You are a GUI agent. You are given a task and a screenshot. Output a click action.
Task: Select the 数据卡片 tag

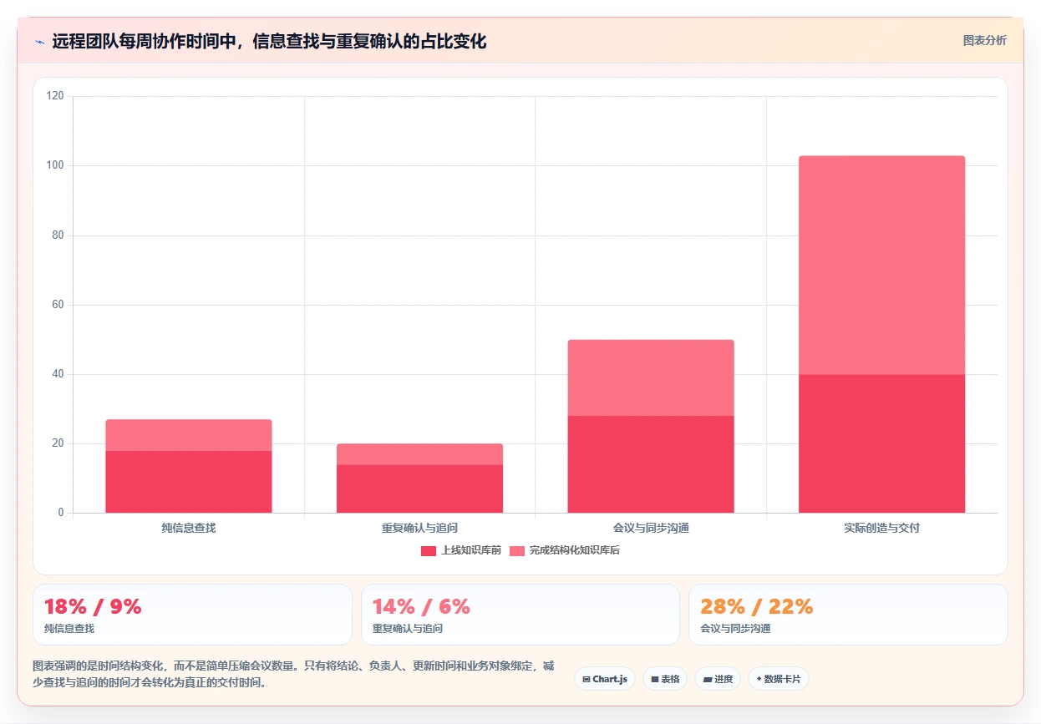(x=779, y=679)
